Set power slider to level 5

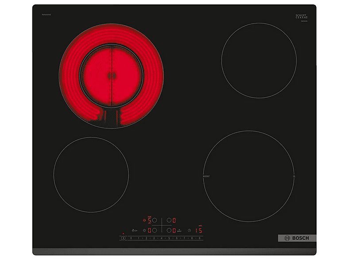point(169,238)
